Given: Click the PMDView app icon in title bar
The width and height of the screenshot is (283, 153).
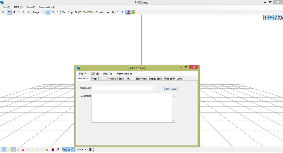Looking at the screenshot, I should (2, 2).
